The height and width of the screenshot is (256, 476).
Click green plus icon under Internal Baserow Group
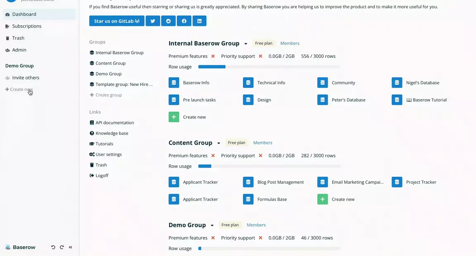click(x=174, y=117)
